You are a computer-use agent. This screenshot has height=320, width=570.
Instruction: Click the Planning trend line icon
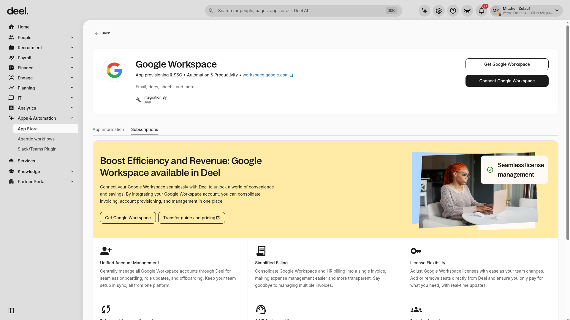(11, 88)
